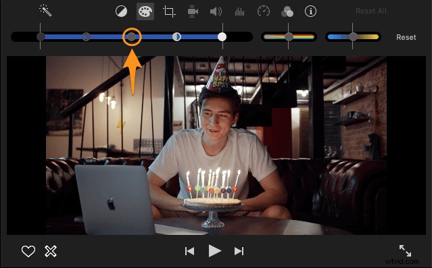Select the color correction palette icon
This screenshot has height=268, width=432.
145,11
